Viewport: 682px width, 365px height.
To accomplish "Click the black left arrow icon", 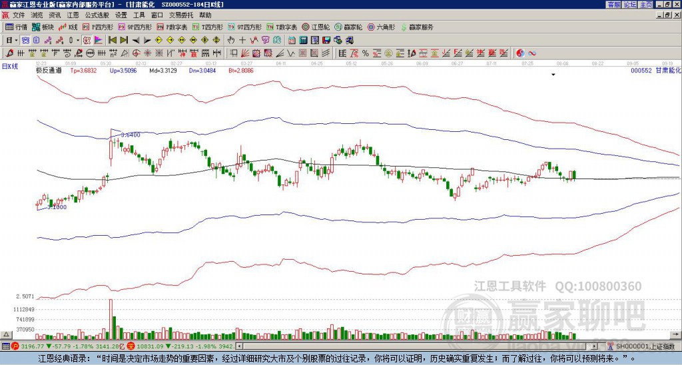I will (x=136, y=41).
